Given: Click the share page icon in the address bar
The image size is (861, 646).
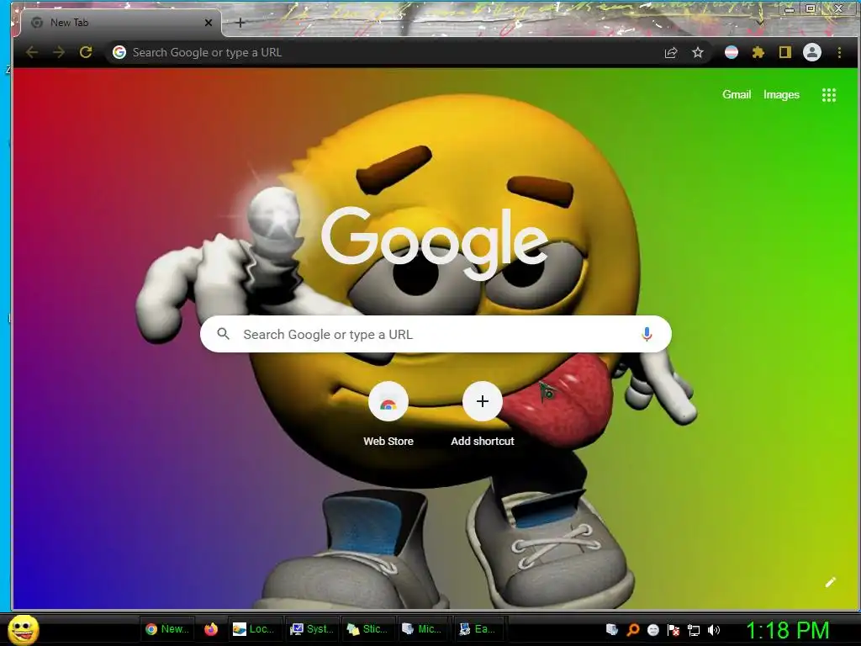Looking at the screenshot, I should click(670, 53).
